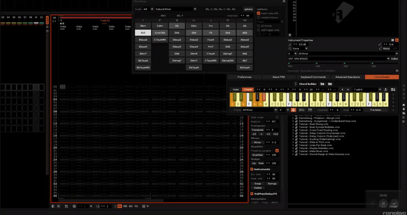Click the Transpose button
407x215 pixels.
(258, 130)
